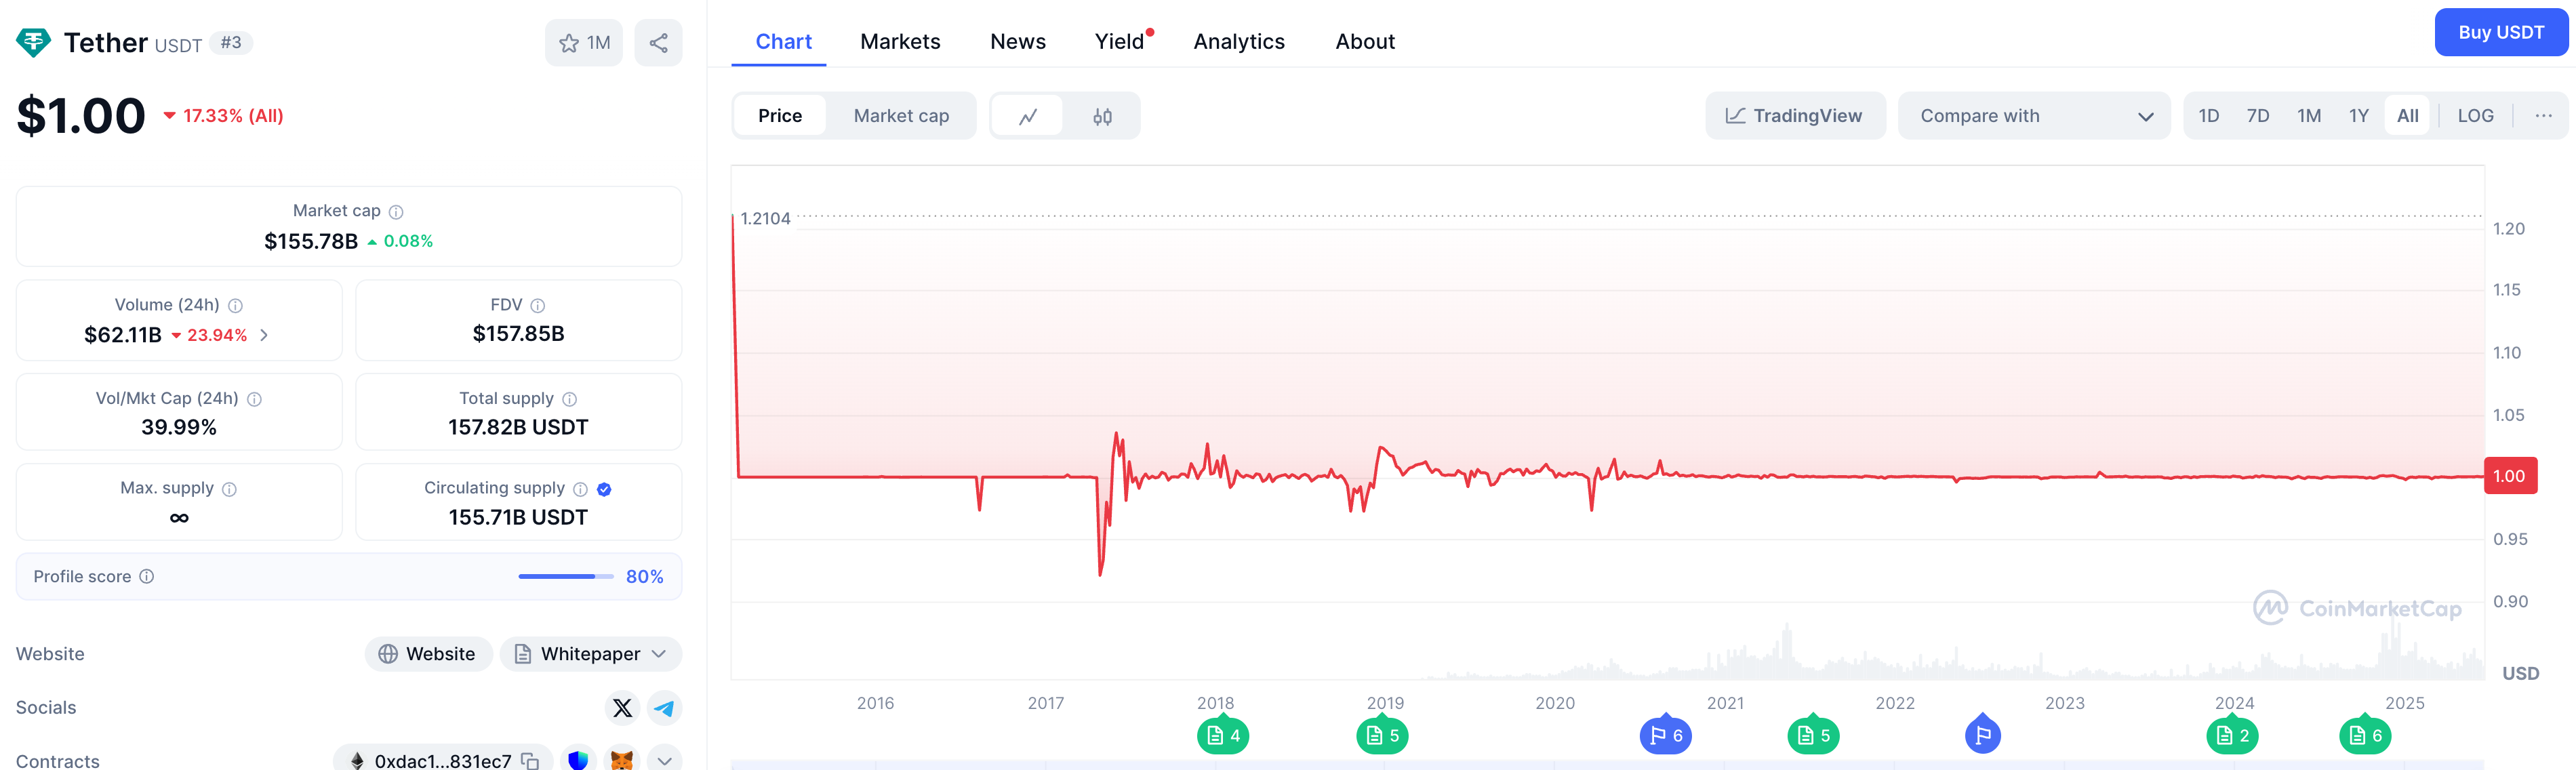Click the Buy USDT button
Image resolution: width=2576 pixels, height=770 pixels.
tap(2500, 33)
